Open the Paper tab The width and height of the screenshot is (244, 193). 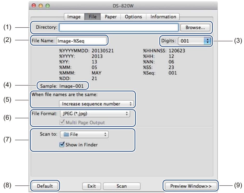coord(111,17)
